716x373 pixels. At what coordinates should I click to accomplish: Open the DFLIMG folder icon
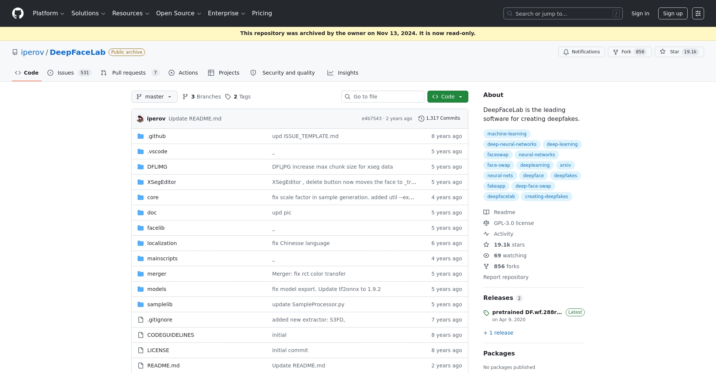[x=141, y=167]
